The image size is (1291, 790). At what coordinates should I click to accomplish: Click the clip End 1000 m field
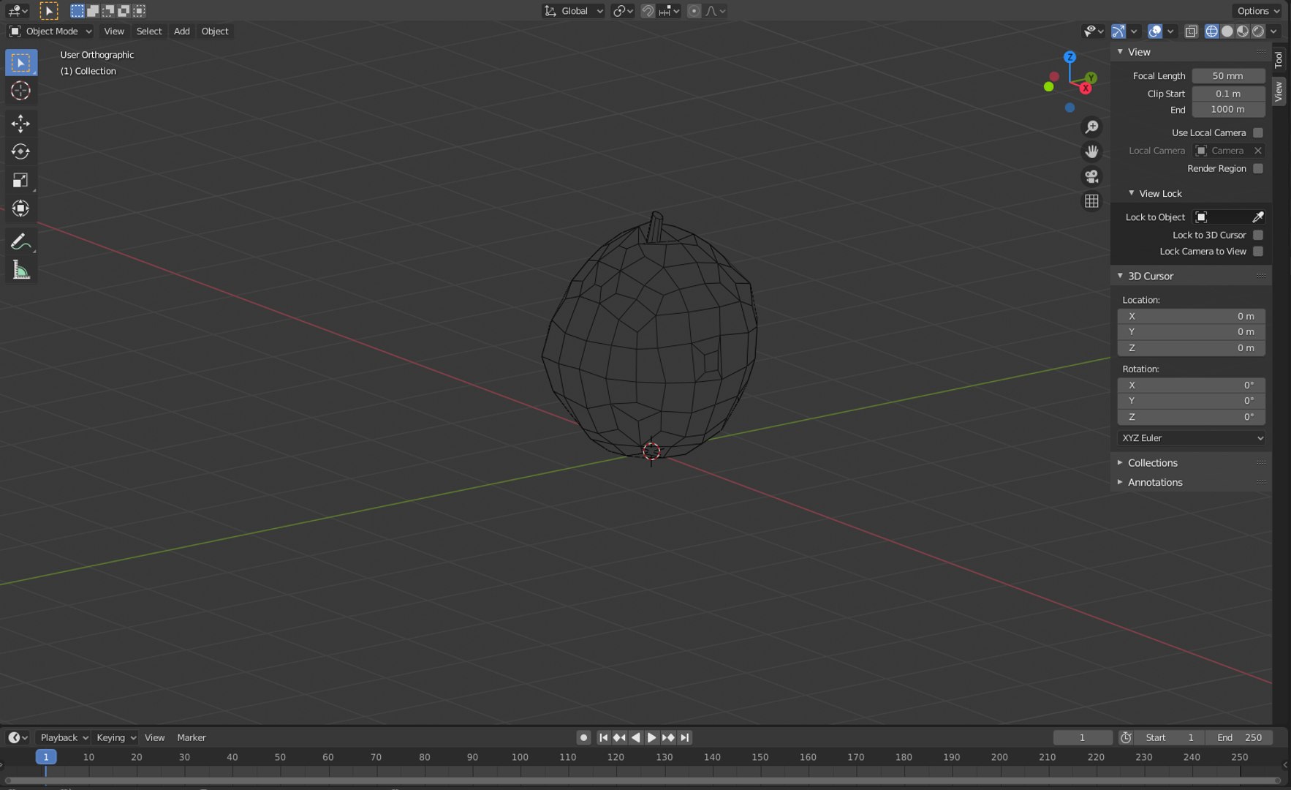tap(1228, 110)
